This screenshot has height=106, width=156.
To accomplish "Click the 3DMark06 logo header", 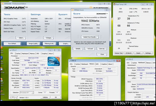I will click(x=16, y=8).
